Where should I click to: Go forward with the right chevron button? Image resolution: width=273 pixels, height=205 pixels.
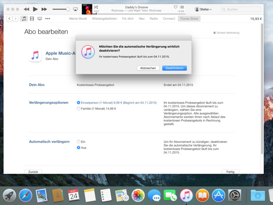click(15, 18)
